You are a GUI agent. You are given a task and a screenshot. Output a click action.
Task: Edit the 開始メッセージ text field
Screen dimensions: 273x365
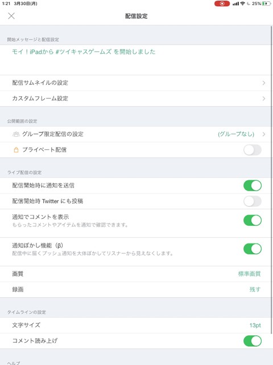(x=135, y=60)
